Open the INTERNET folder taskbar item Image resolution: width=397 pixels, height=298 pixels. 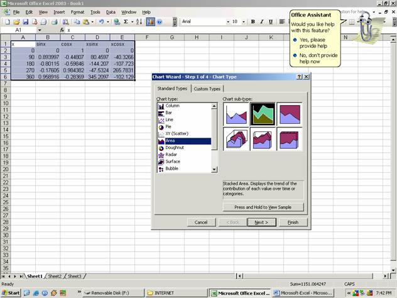pyautogui.click(x=177, y=293)
